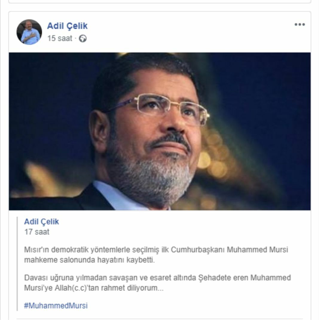
Task: Open original post via '17 saat' timestamp
Action: coord(37,232)
